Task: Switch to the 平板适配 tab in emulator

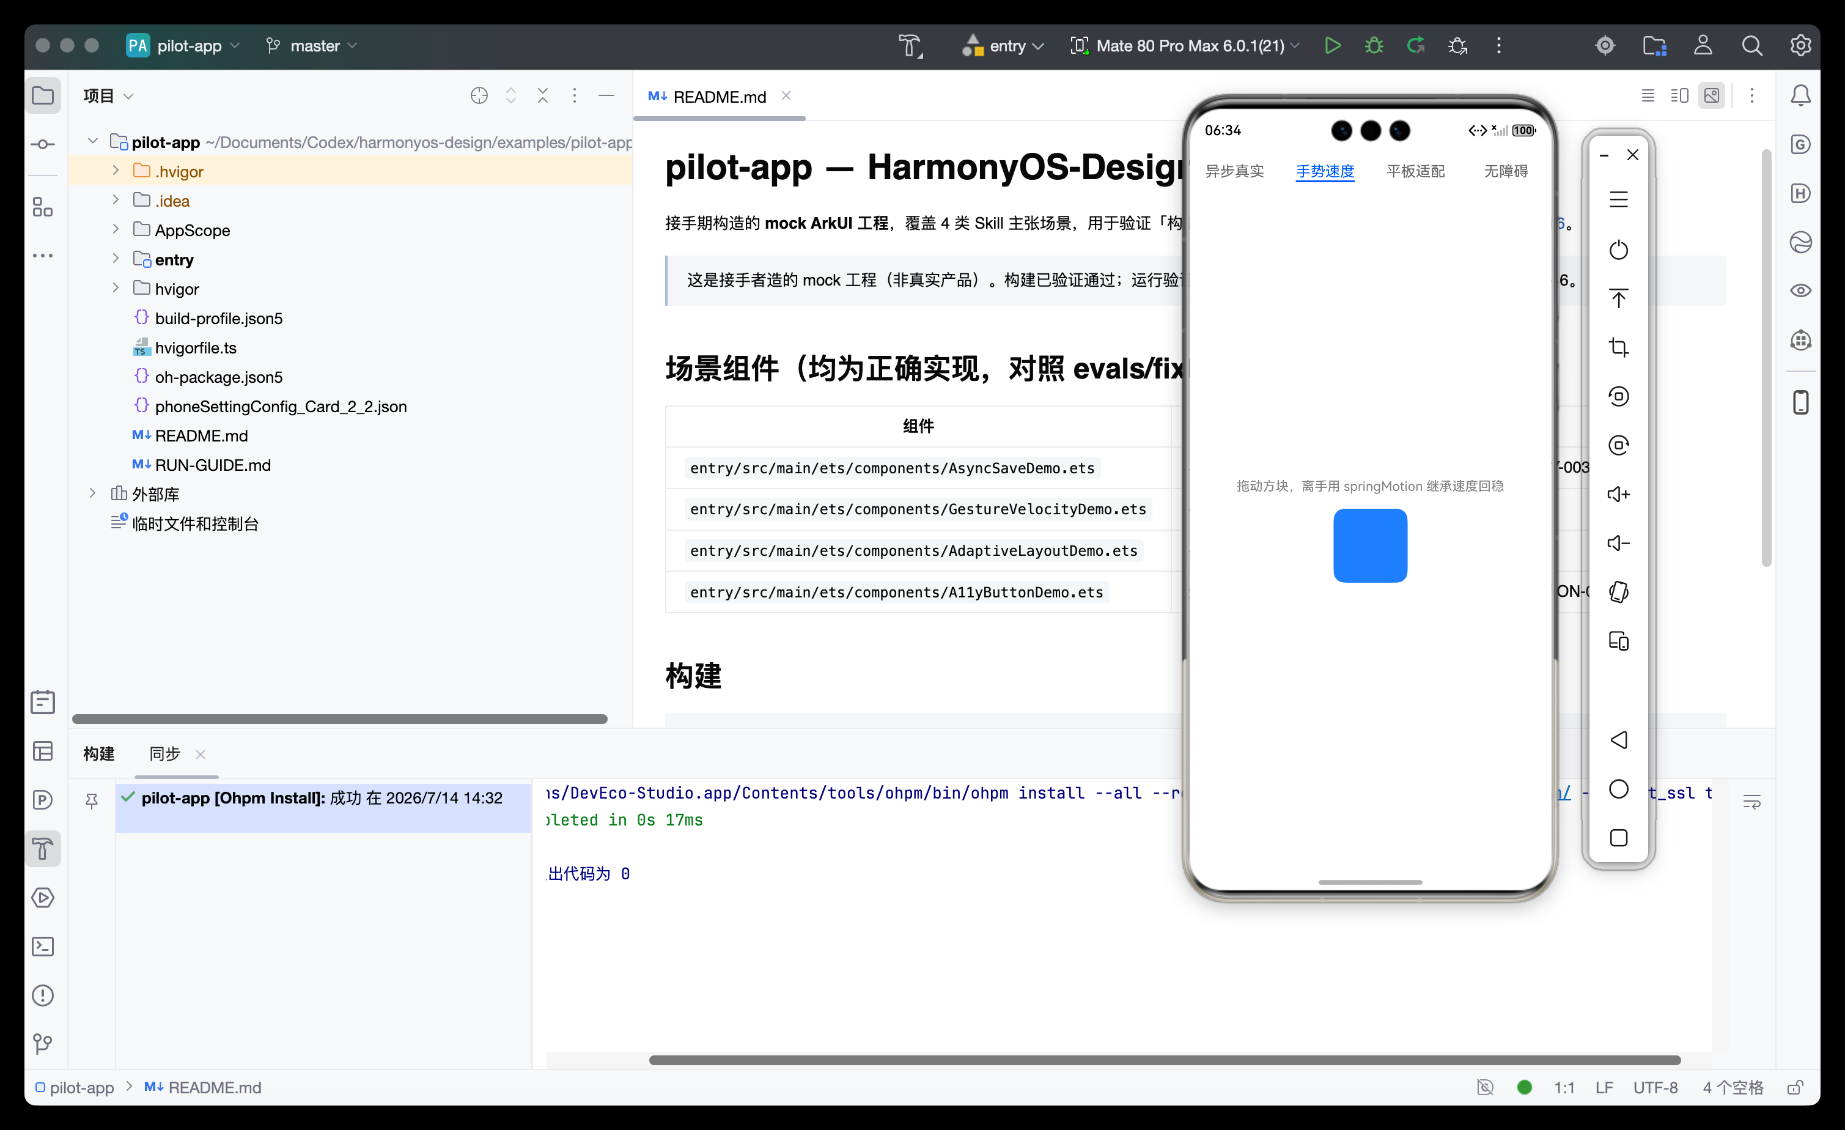Action: [x=1415, y=171]
